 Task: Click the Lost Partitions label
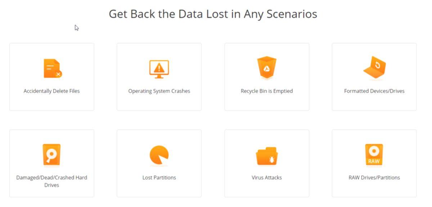coord(159,177)
